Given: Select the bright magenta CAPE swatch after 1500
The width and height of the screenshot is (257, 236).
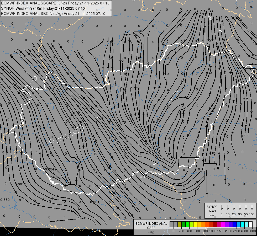Looking at the screenshot, I should pyautogui.click(x=223, y=224).
